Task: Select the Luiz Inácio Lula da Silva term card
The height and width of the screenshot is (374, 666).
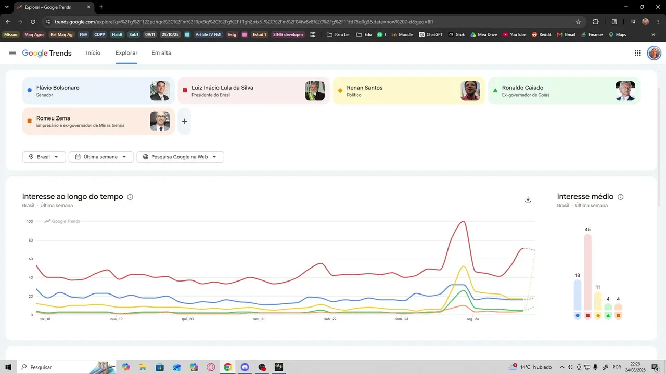Action: point(253,91)
